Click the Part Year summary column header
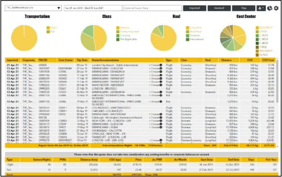 pos(267,159)
